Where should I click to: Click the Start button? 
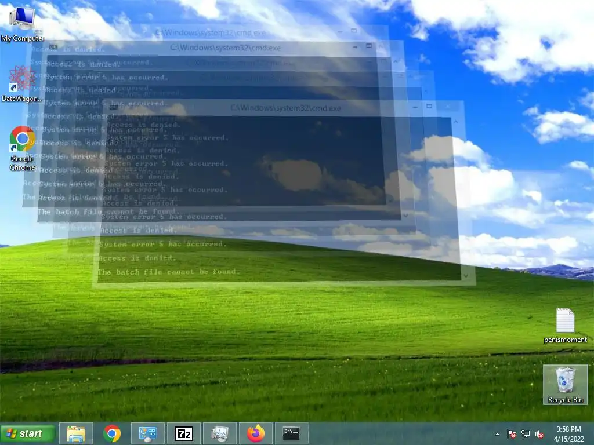coord(28,433)
